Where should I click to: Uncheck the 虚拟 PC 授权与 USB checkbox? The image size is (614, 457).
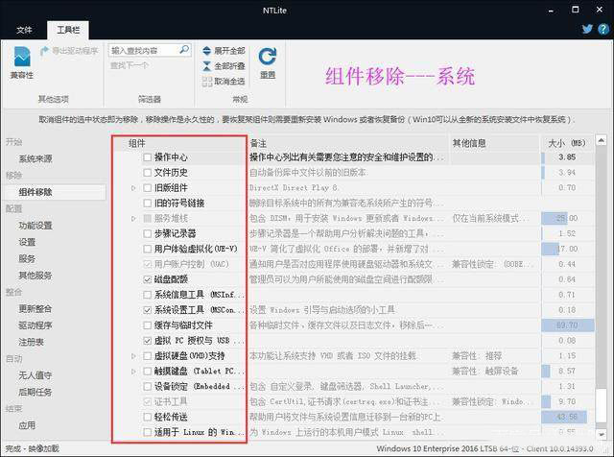point(147,341)
